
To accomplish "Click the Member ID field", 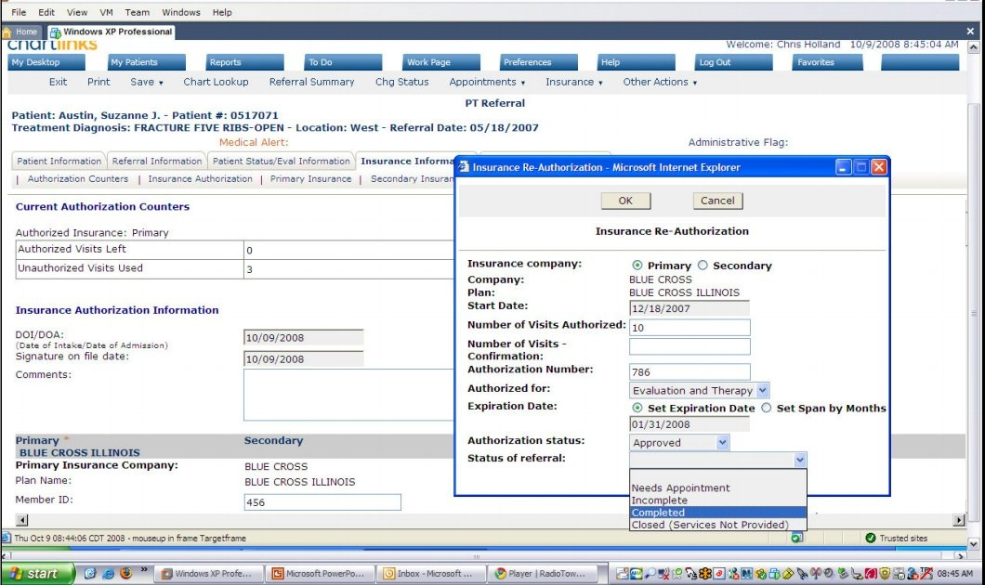I will click(322, 502).
